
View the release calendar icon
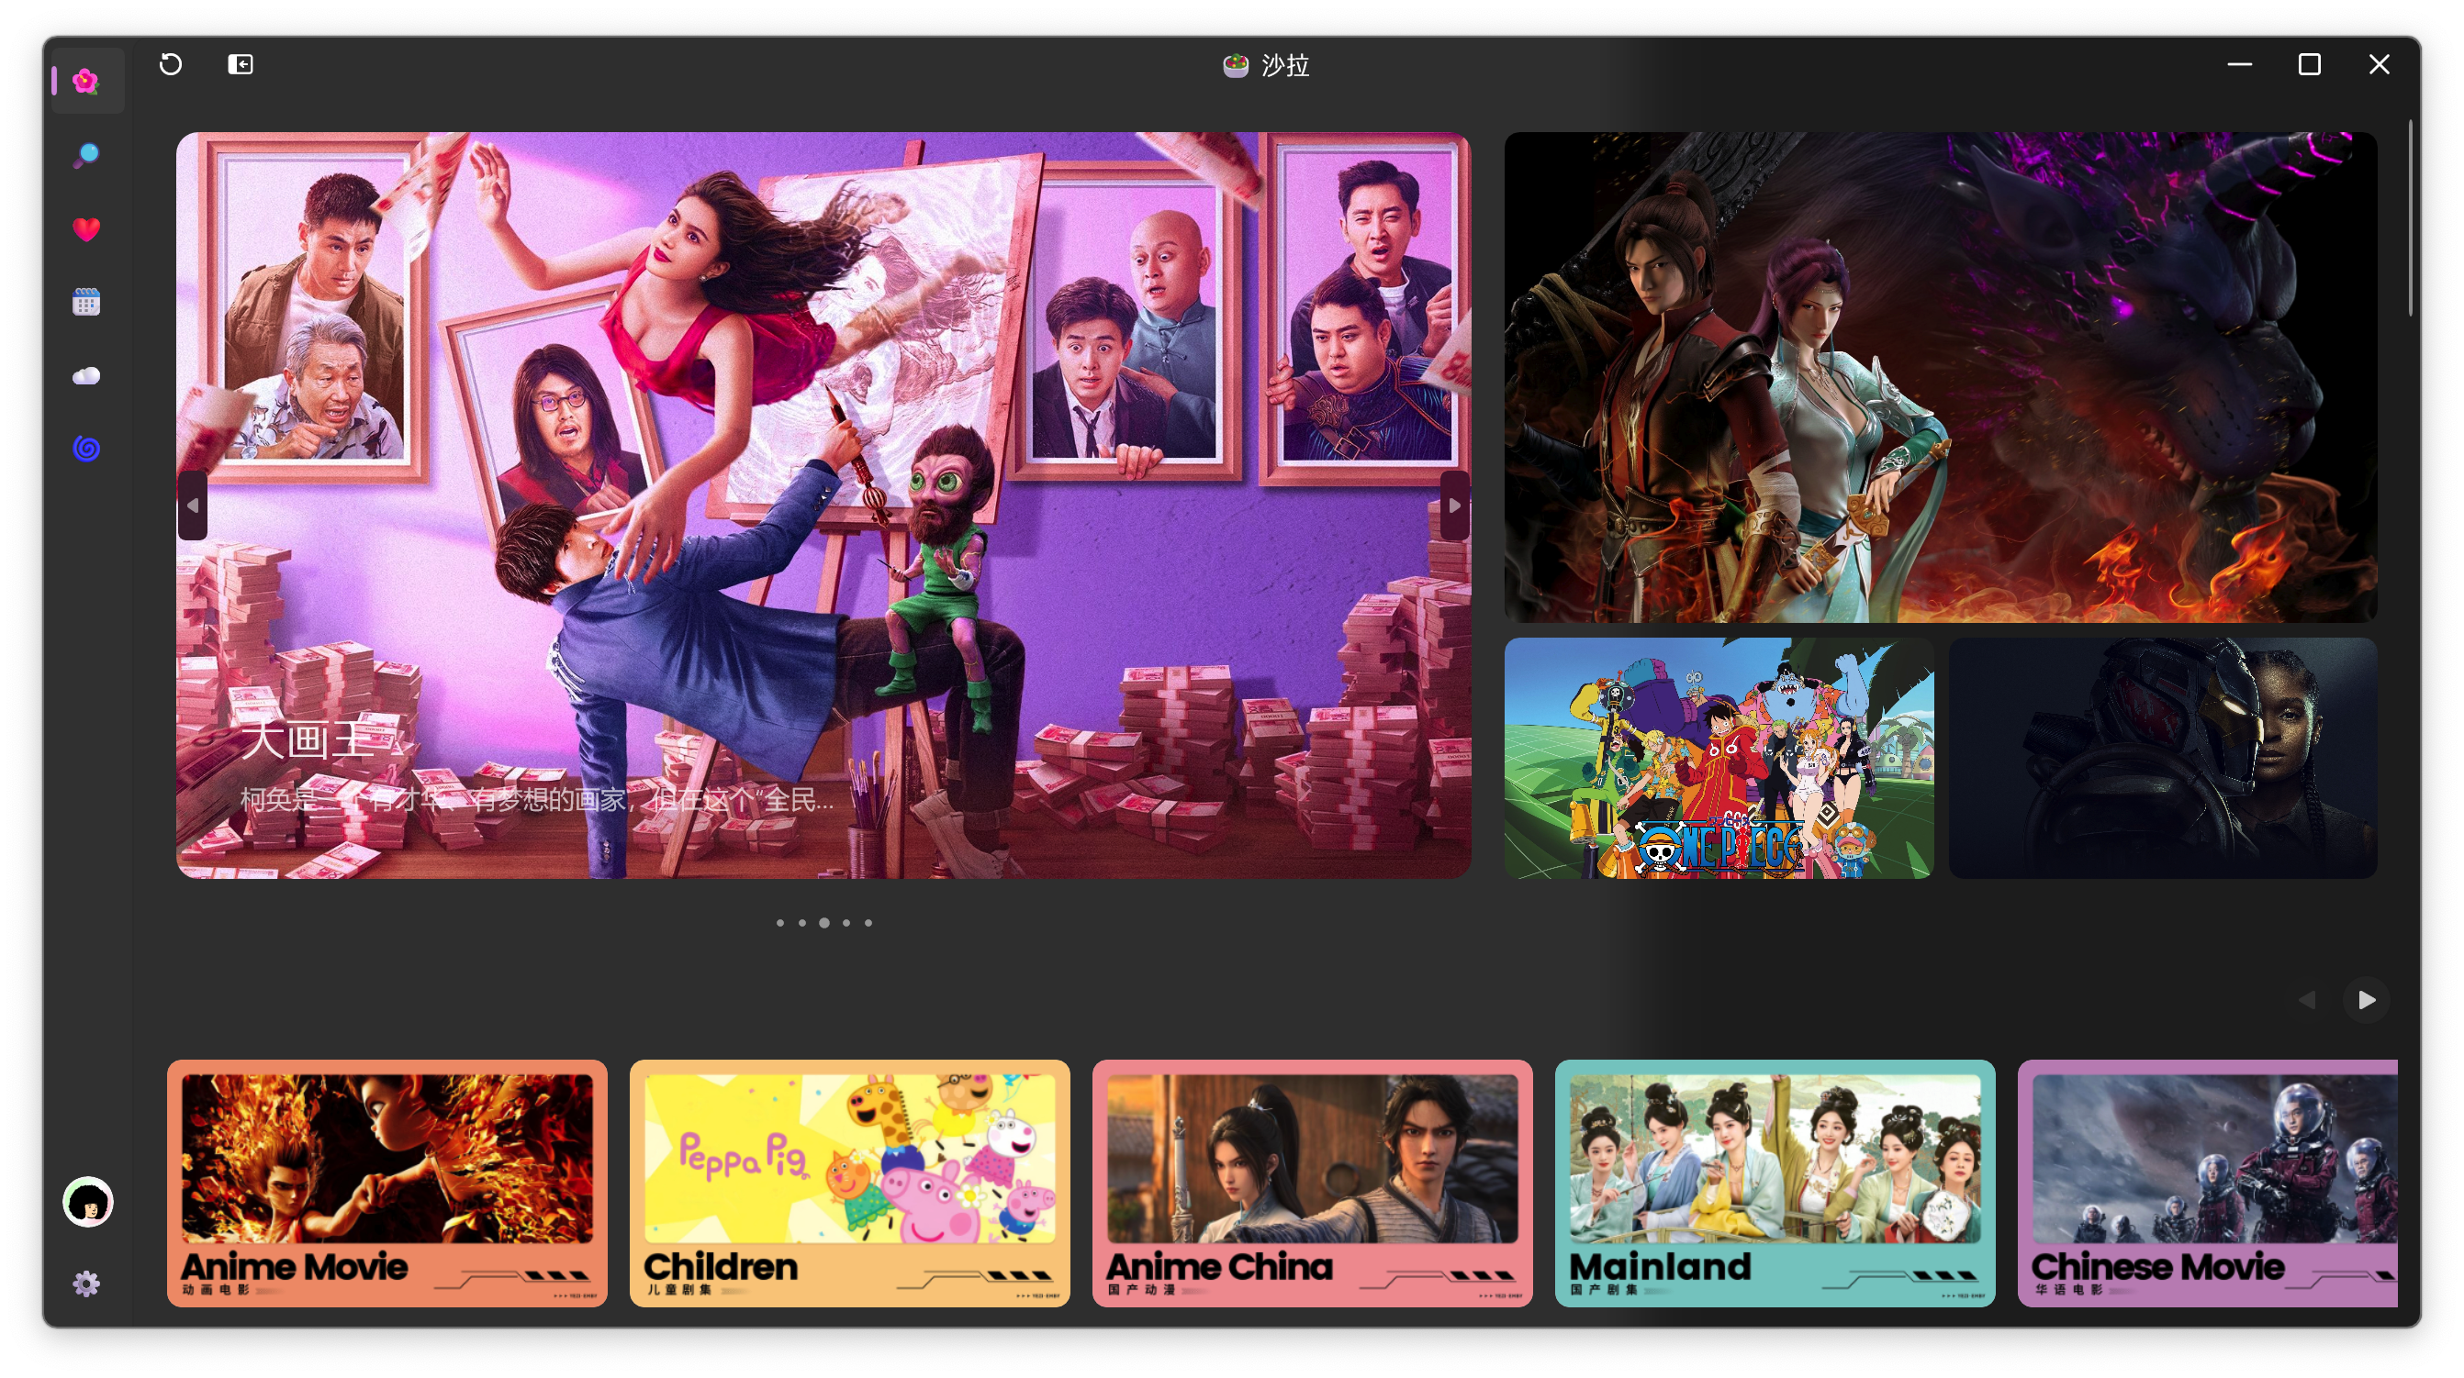tap(87, 302)
